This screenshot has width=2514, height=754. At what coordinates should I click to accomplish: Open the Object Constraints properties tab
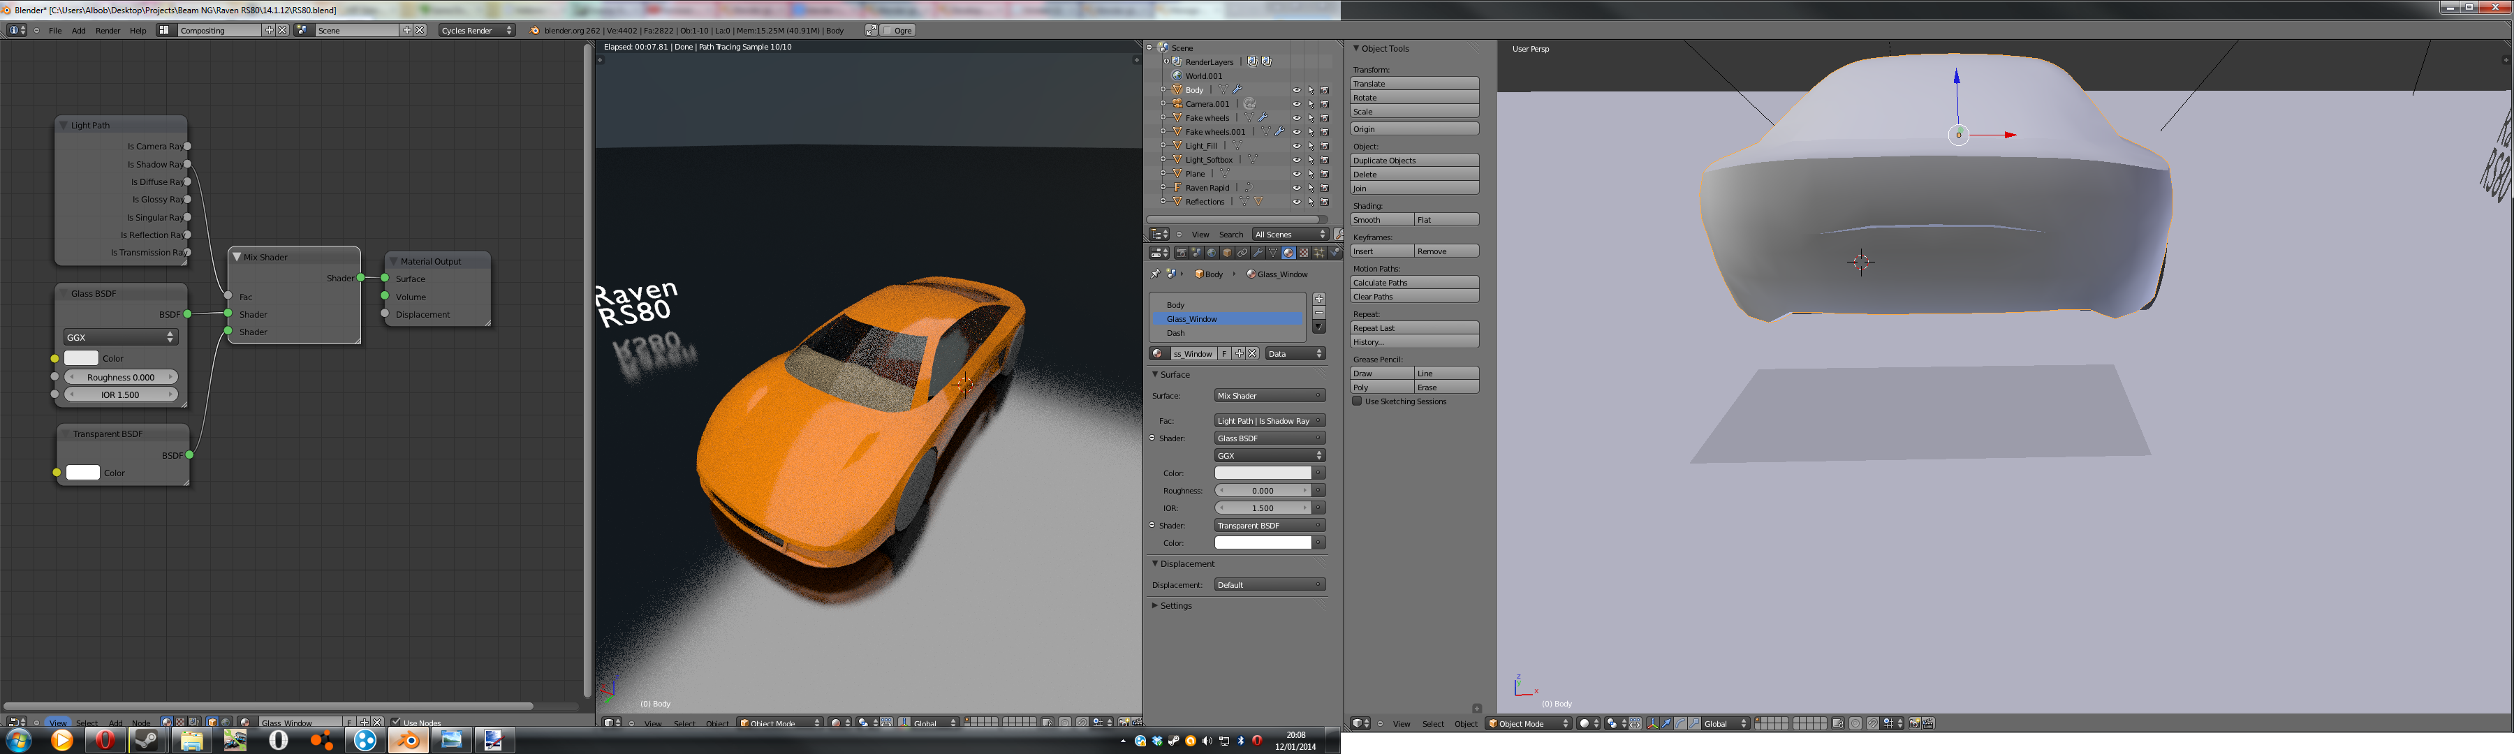pos(1242,253)
